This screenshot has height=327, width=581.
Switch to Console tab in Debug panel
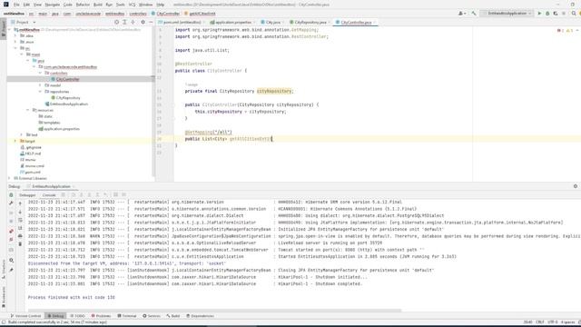click(48, 195)
